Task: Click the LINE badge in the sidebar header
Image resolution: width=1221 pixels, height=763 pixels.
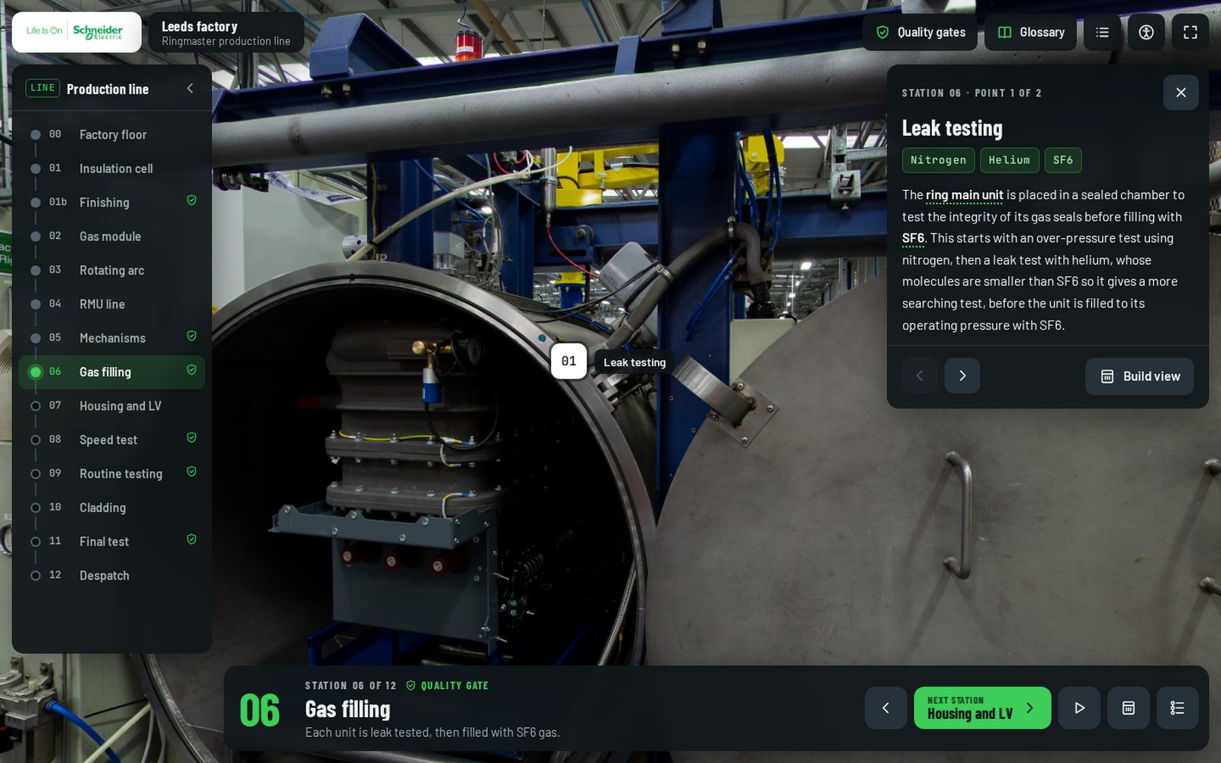Action: point(43,89)
